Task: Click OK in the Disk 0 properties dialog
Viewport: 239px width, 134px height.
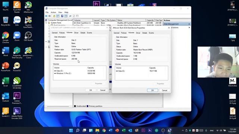Action: 91,90
